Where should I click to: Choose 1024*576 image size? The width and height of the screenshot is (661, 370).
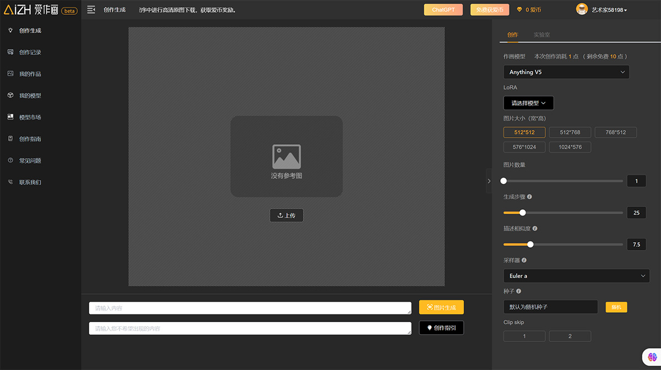(570, 147)
